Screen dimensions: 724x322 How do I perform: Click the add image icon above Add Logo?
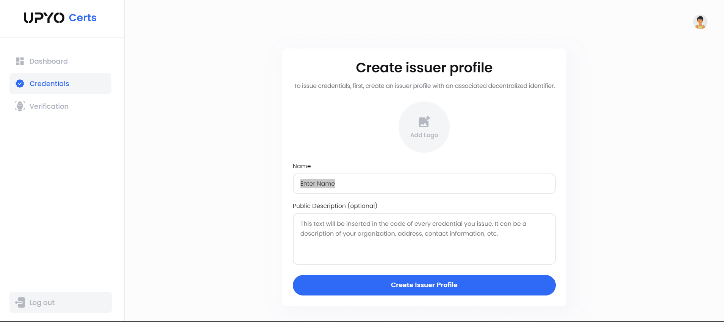[424, 122]
